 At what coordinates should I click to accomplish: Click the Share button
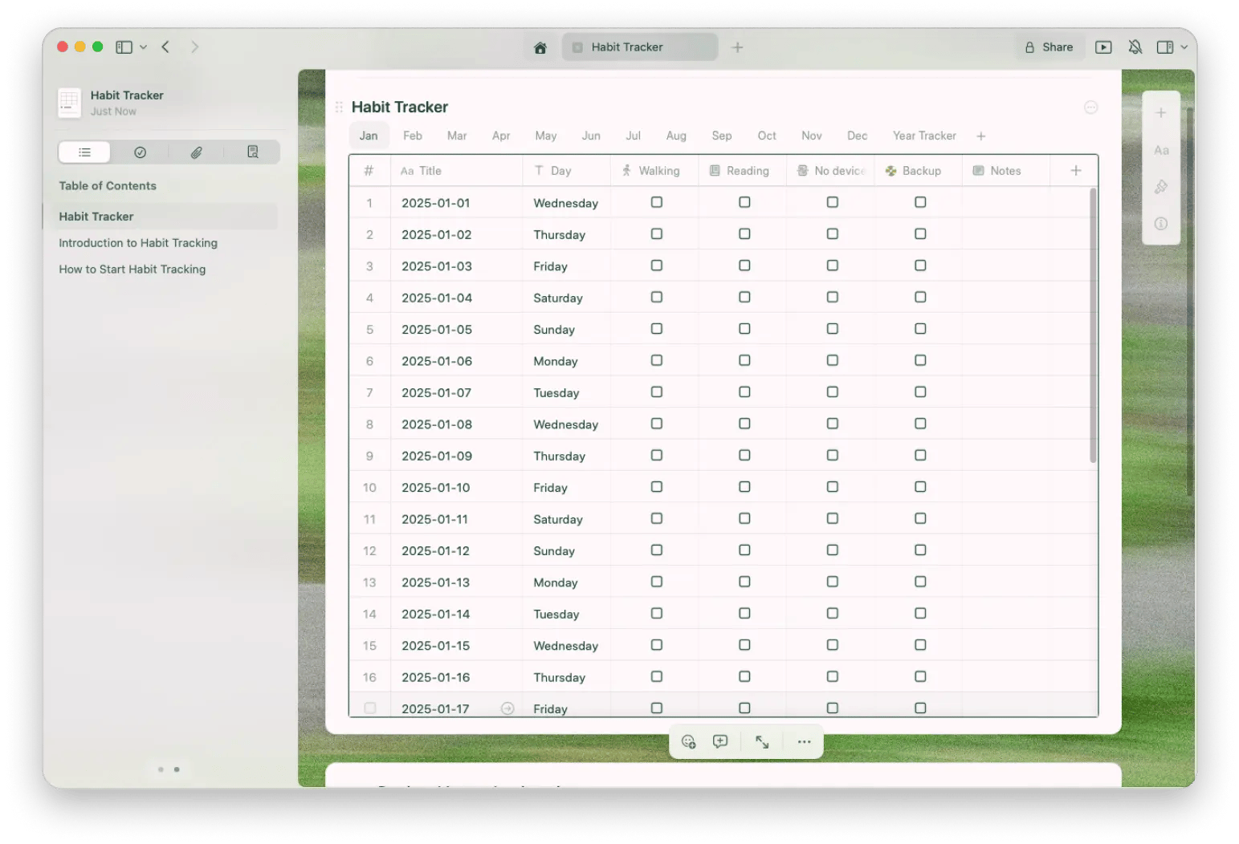point(1049,47)
